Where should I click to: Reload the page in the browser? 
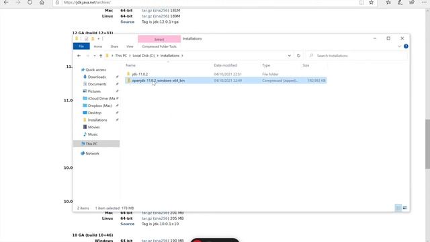click(x=30, y=2)
